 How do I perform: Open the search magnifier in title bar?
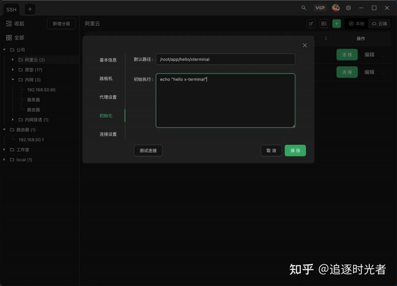coord(304,8)
